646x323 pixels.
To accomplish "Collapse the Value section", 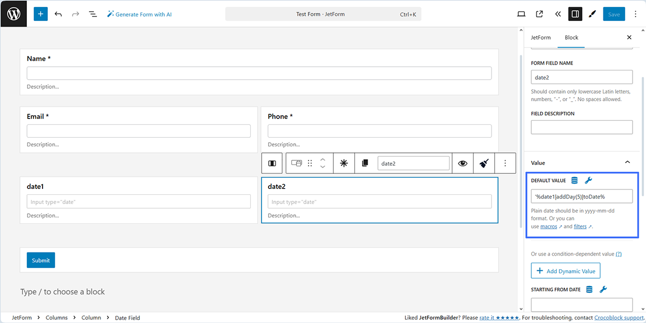I will [627, 163].
